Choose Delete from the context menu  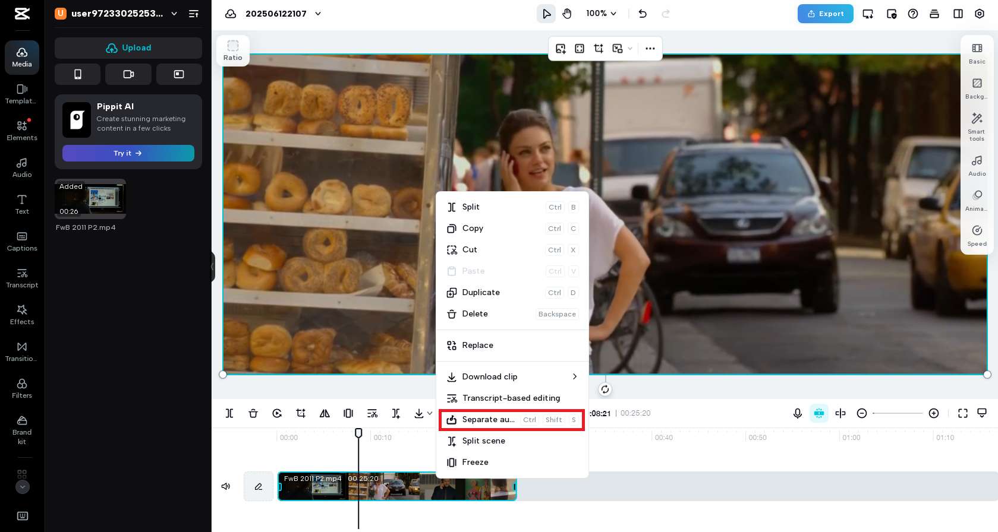click(x=512, y=314)
